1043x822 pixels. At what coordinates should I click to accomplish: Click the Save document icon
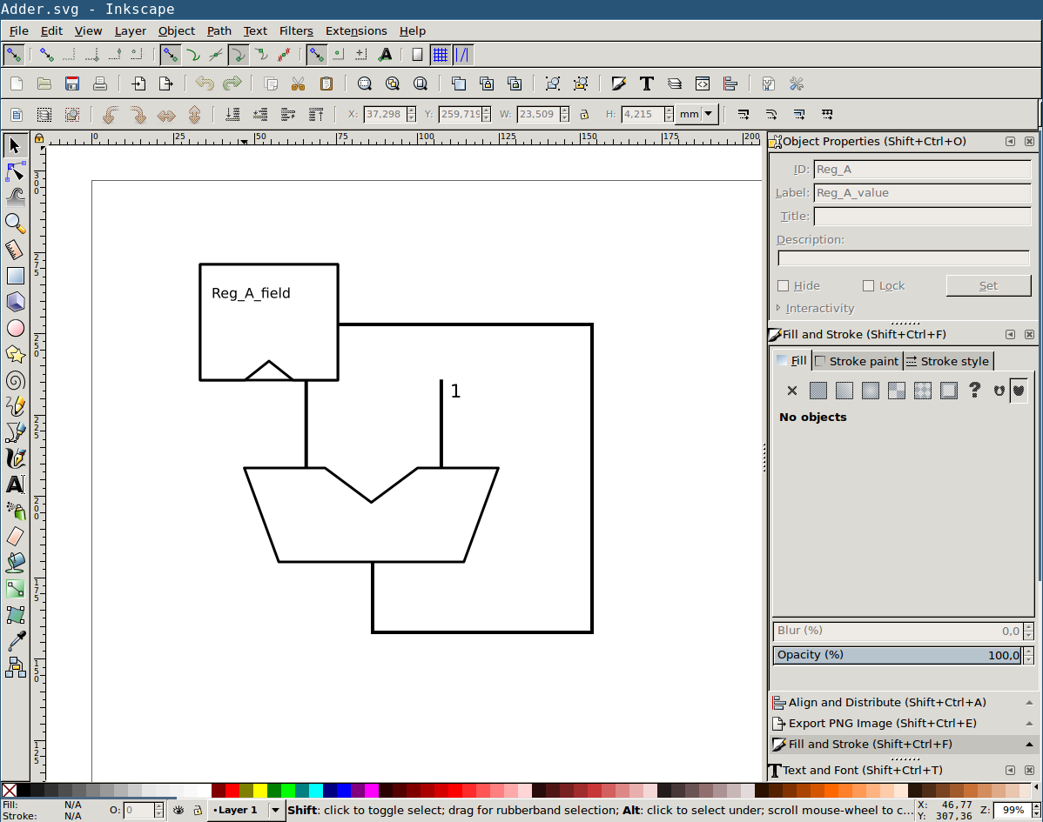click(72, 84)
